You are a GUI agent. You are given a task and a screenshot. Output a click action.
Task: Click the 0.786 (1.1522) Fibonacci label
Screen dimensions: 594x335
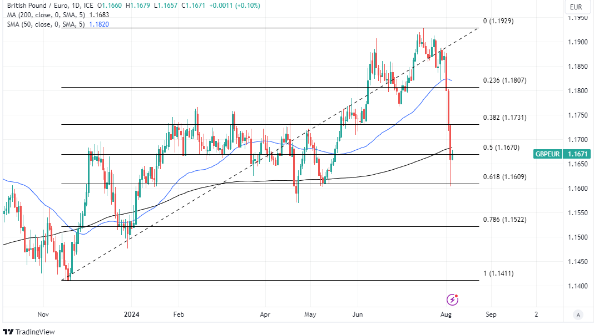pyautogui.click(x=504, y=220)
